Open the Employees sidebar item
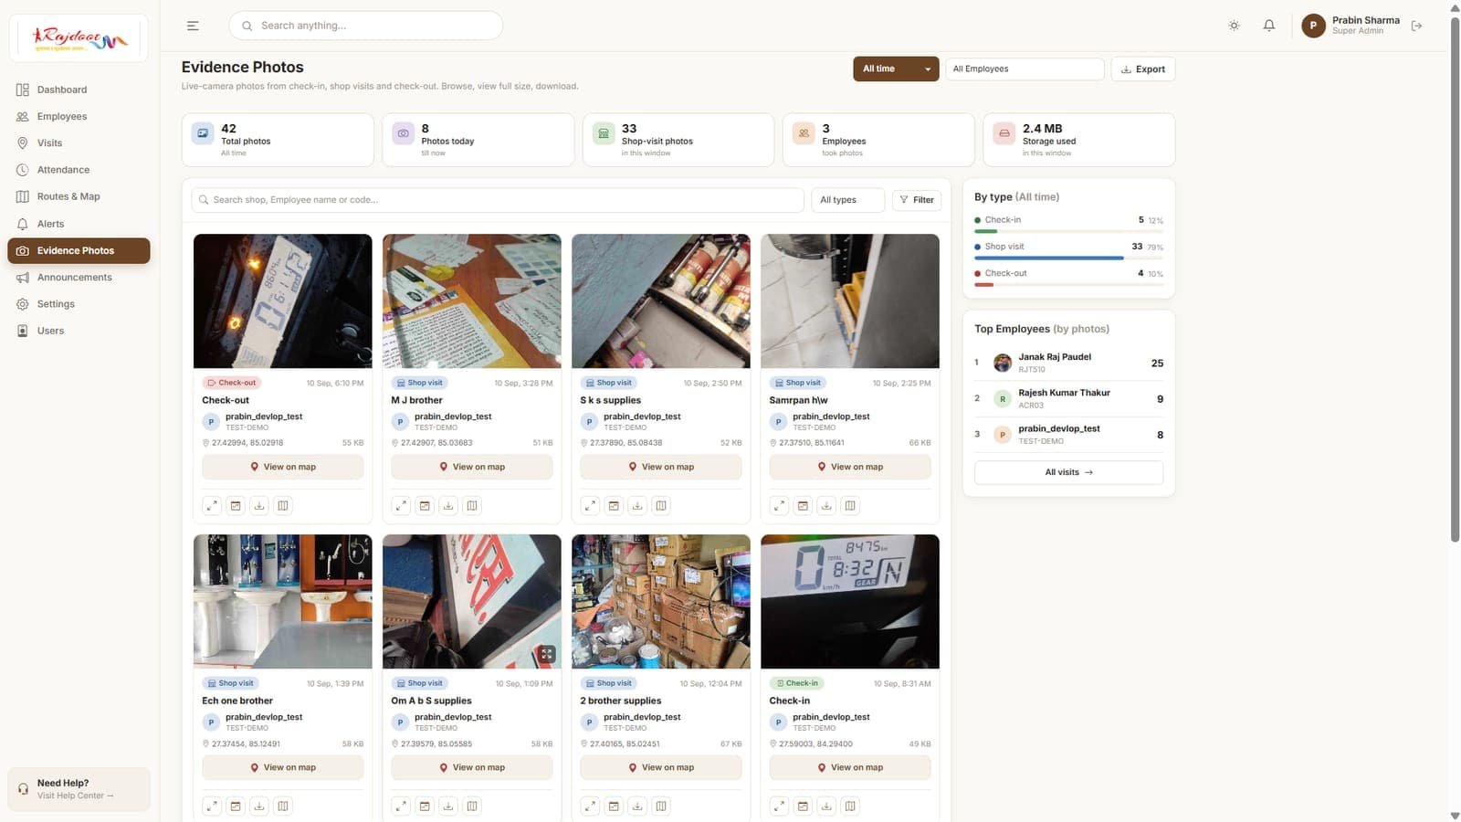Image resolution: width=1461 pixels, height=822 pixels. [x=79, y=117]
